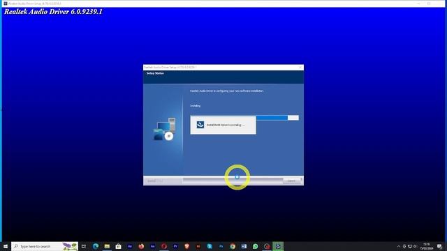Click the 'InstallShield Wizard is installing' message

[226, 125]
